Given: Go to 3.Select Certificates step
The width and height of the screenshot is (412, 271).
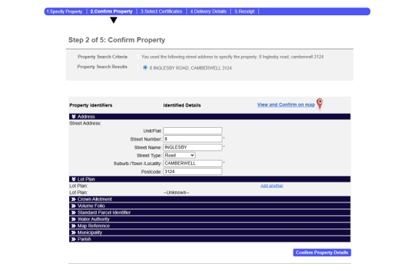Looking at the screenshot, I should [161, 12].
